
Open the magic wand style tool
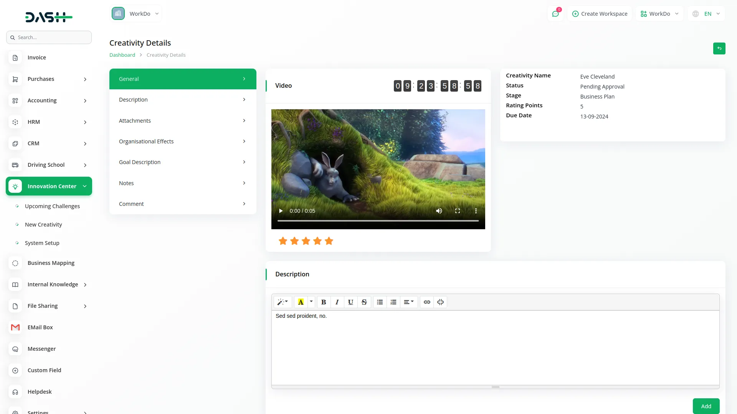[283, 302]
